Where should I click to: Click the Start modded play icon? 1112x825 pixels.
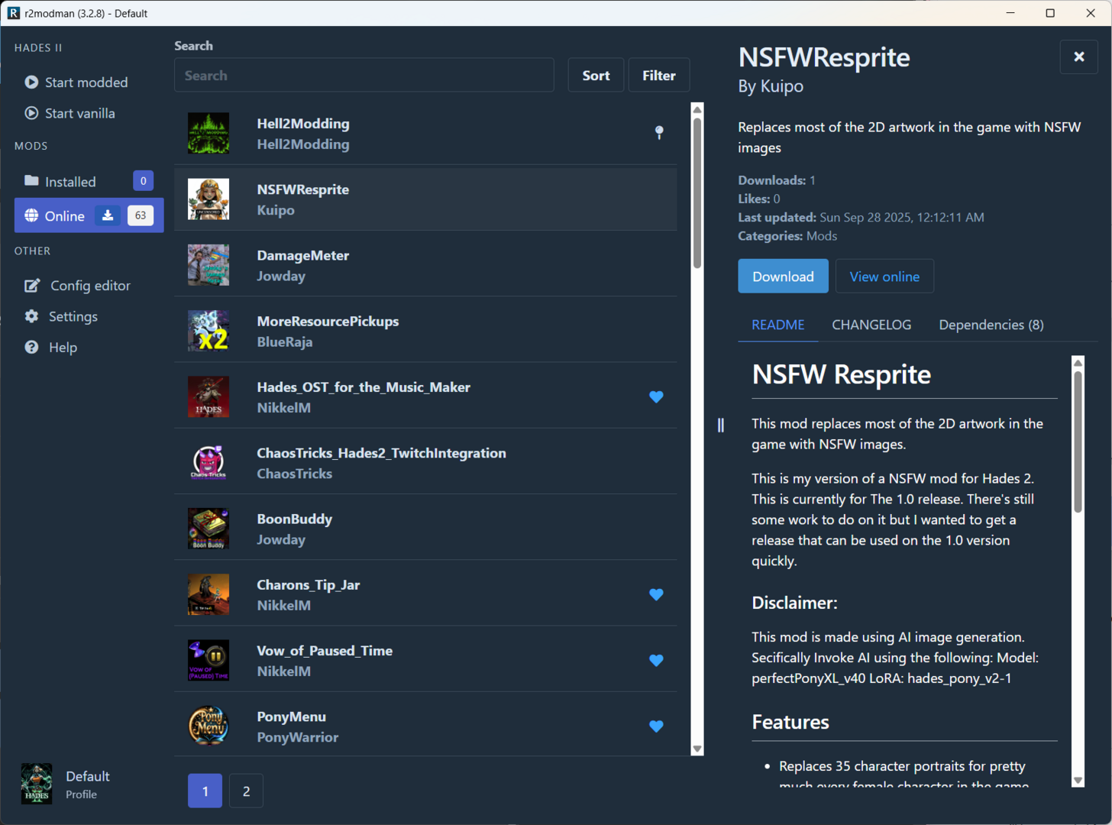31,82
